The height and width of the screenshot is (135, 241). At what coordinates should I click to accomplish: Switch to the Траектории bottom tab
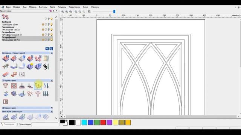pos(24,124)
